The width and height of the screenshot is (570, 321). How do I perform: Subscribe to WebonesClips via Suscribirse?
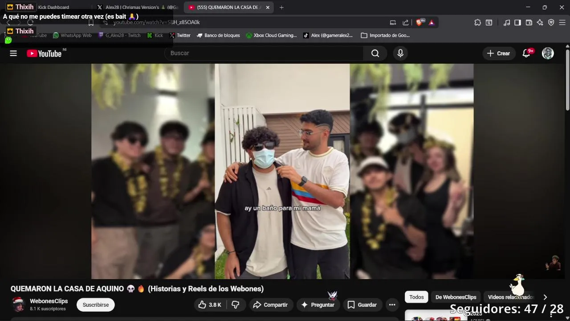click(96, 305)
